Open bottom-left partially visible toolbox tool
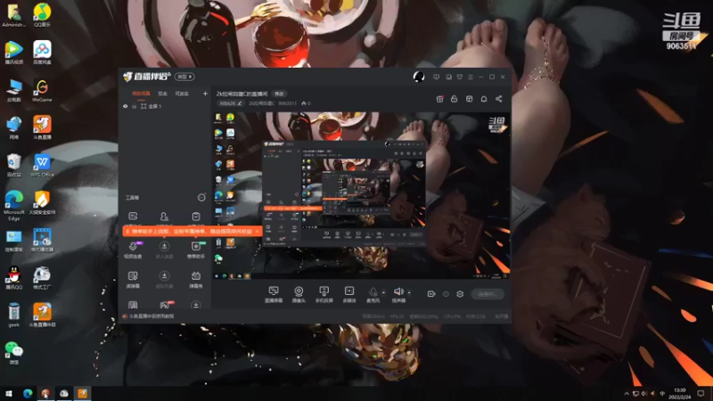713x401 pixels. pyautogui.click(x=133, y=305)
